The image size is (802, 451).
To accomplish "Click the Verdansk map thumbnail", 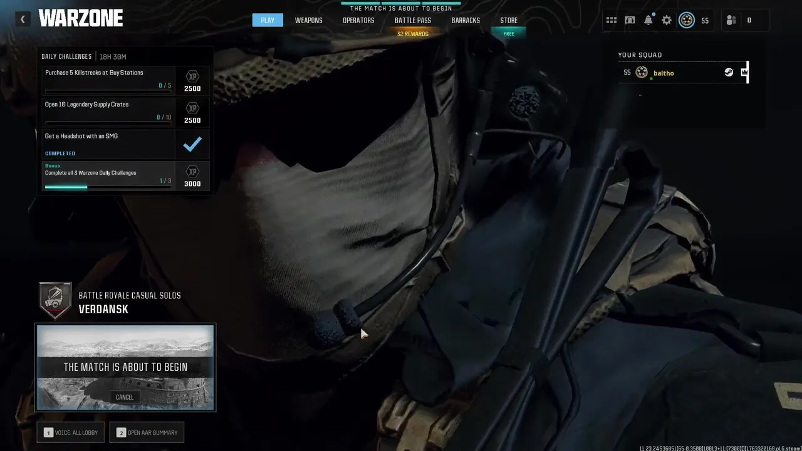I will (125, 367).
